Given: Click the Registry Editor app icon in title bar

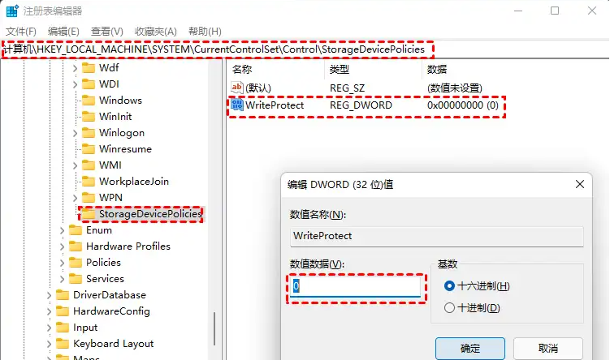Looking at the screenshot, I should [x=12, y=11].
